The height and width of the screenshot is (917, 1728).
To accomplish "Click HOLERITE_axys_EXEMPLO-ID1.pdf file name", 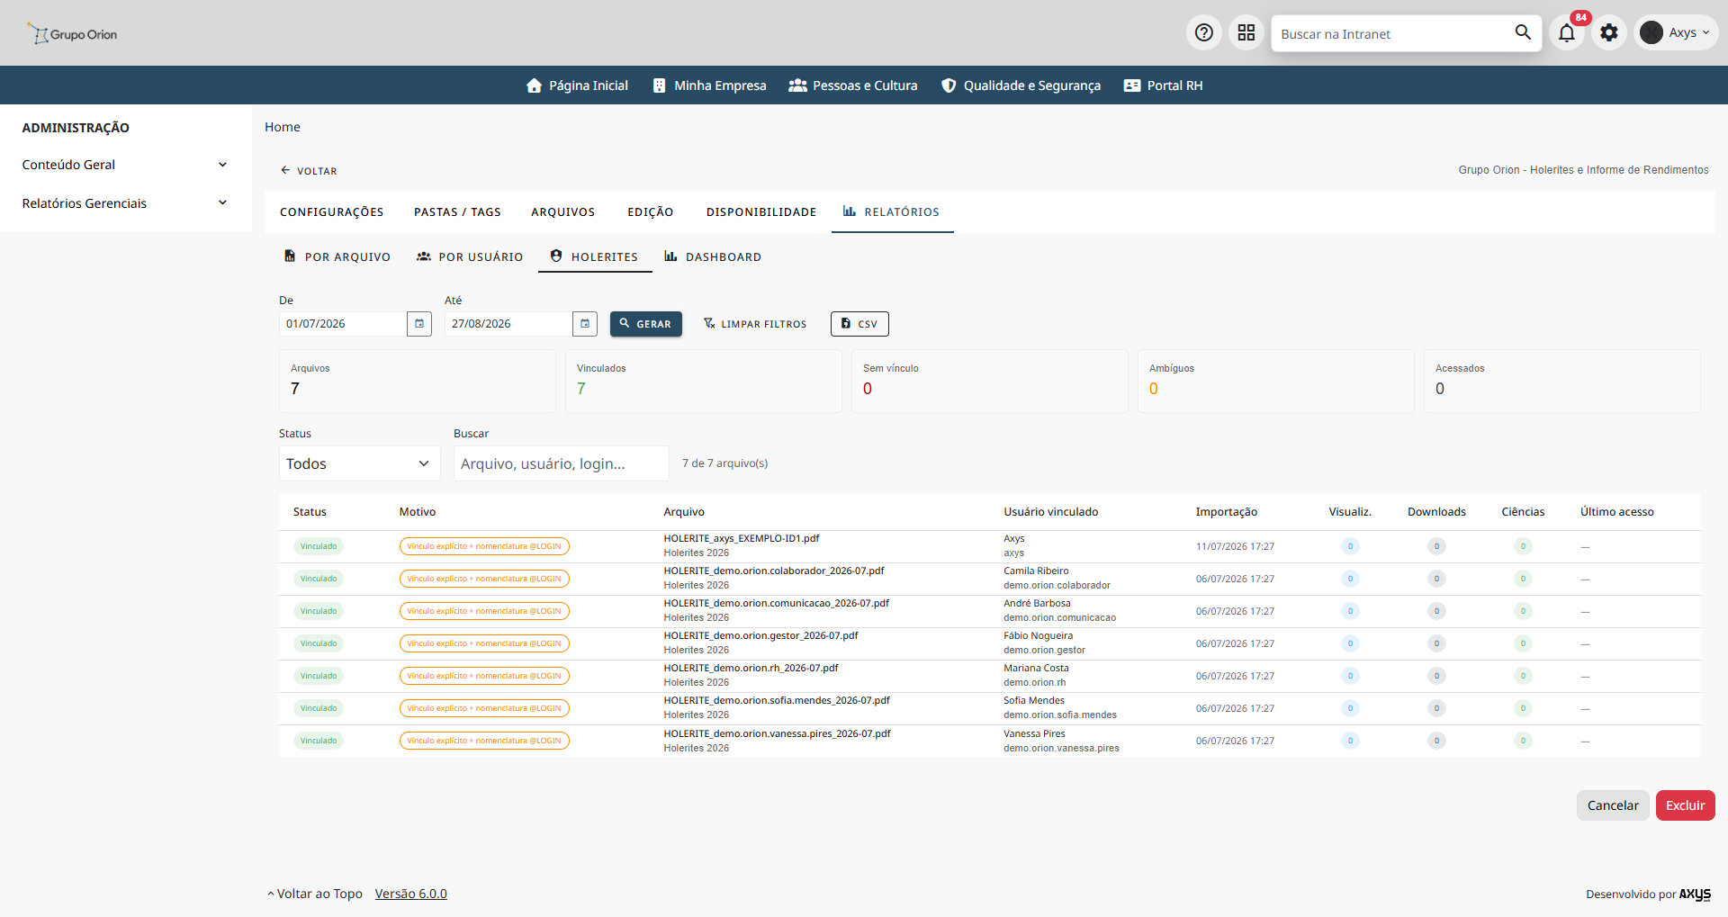I will coord(742,538).
